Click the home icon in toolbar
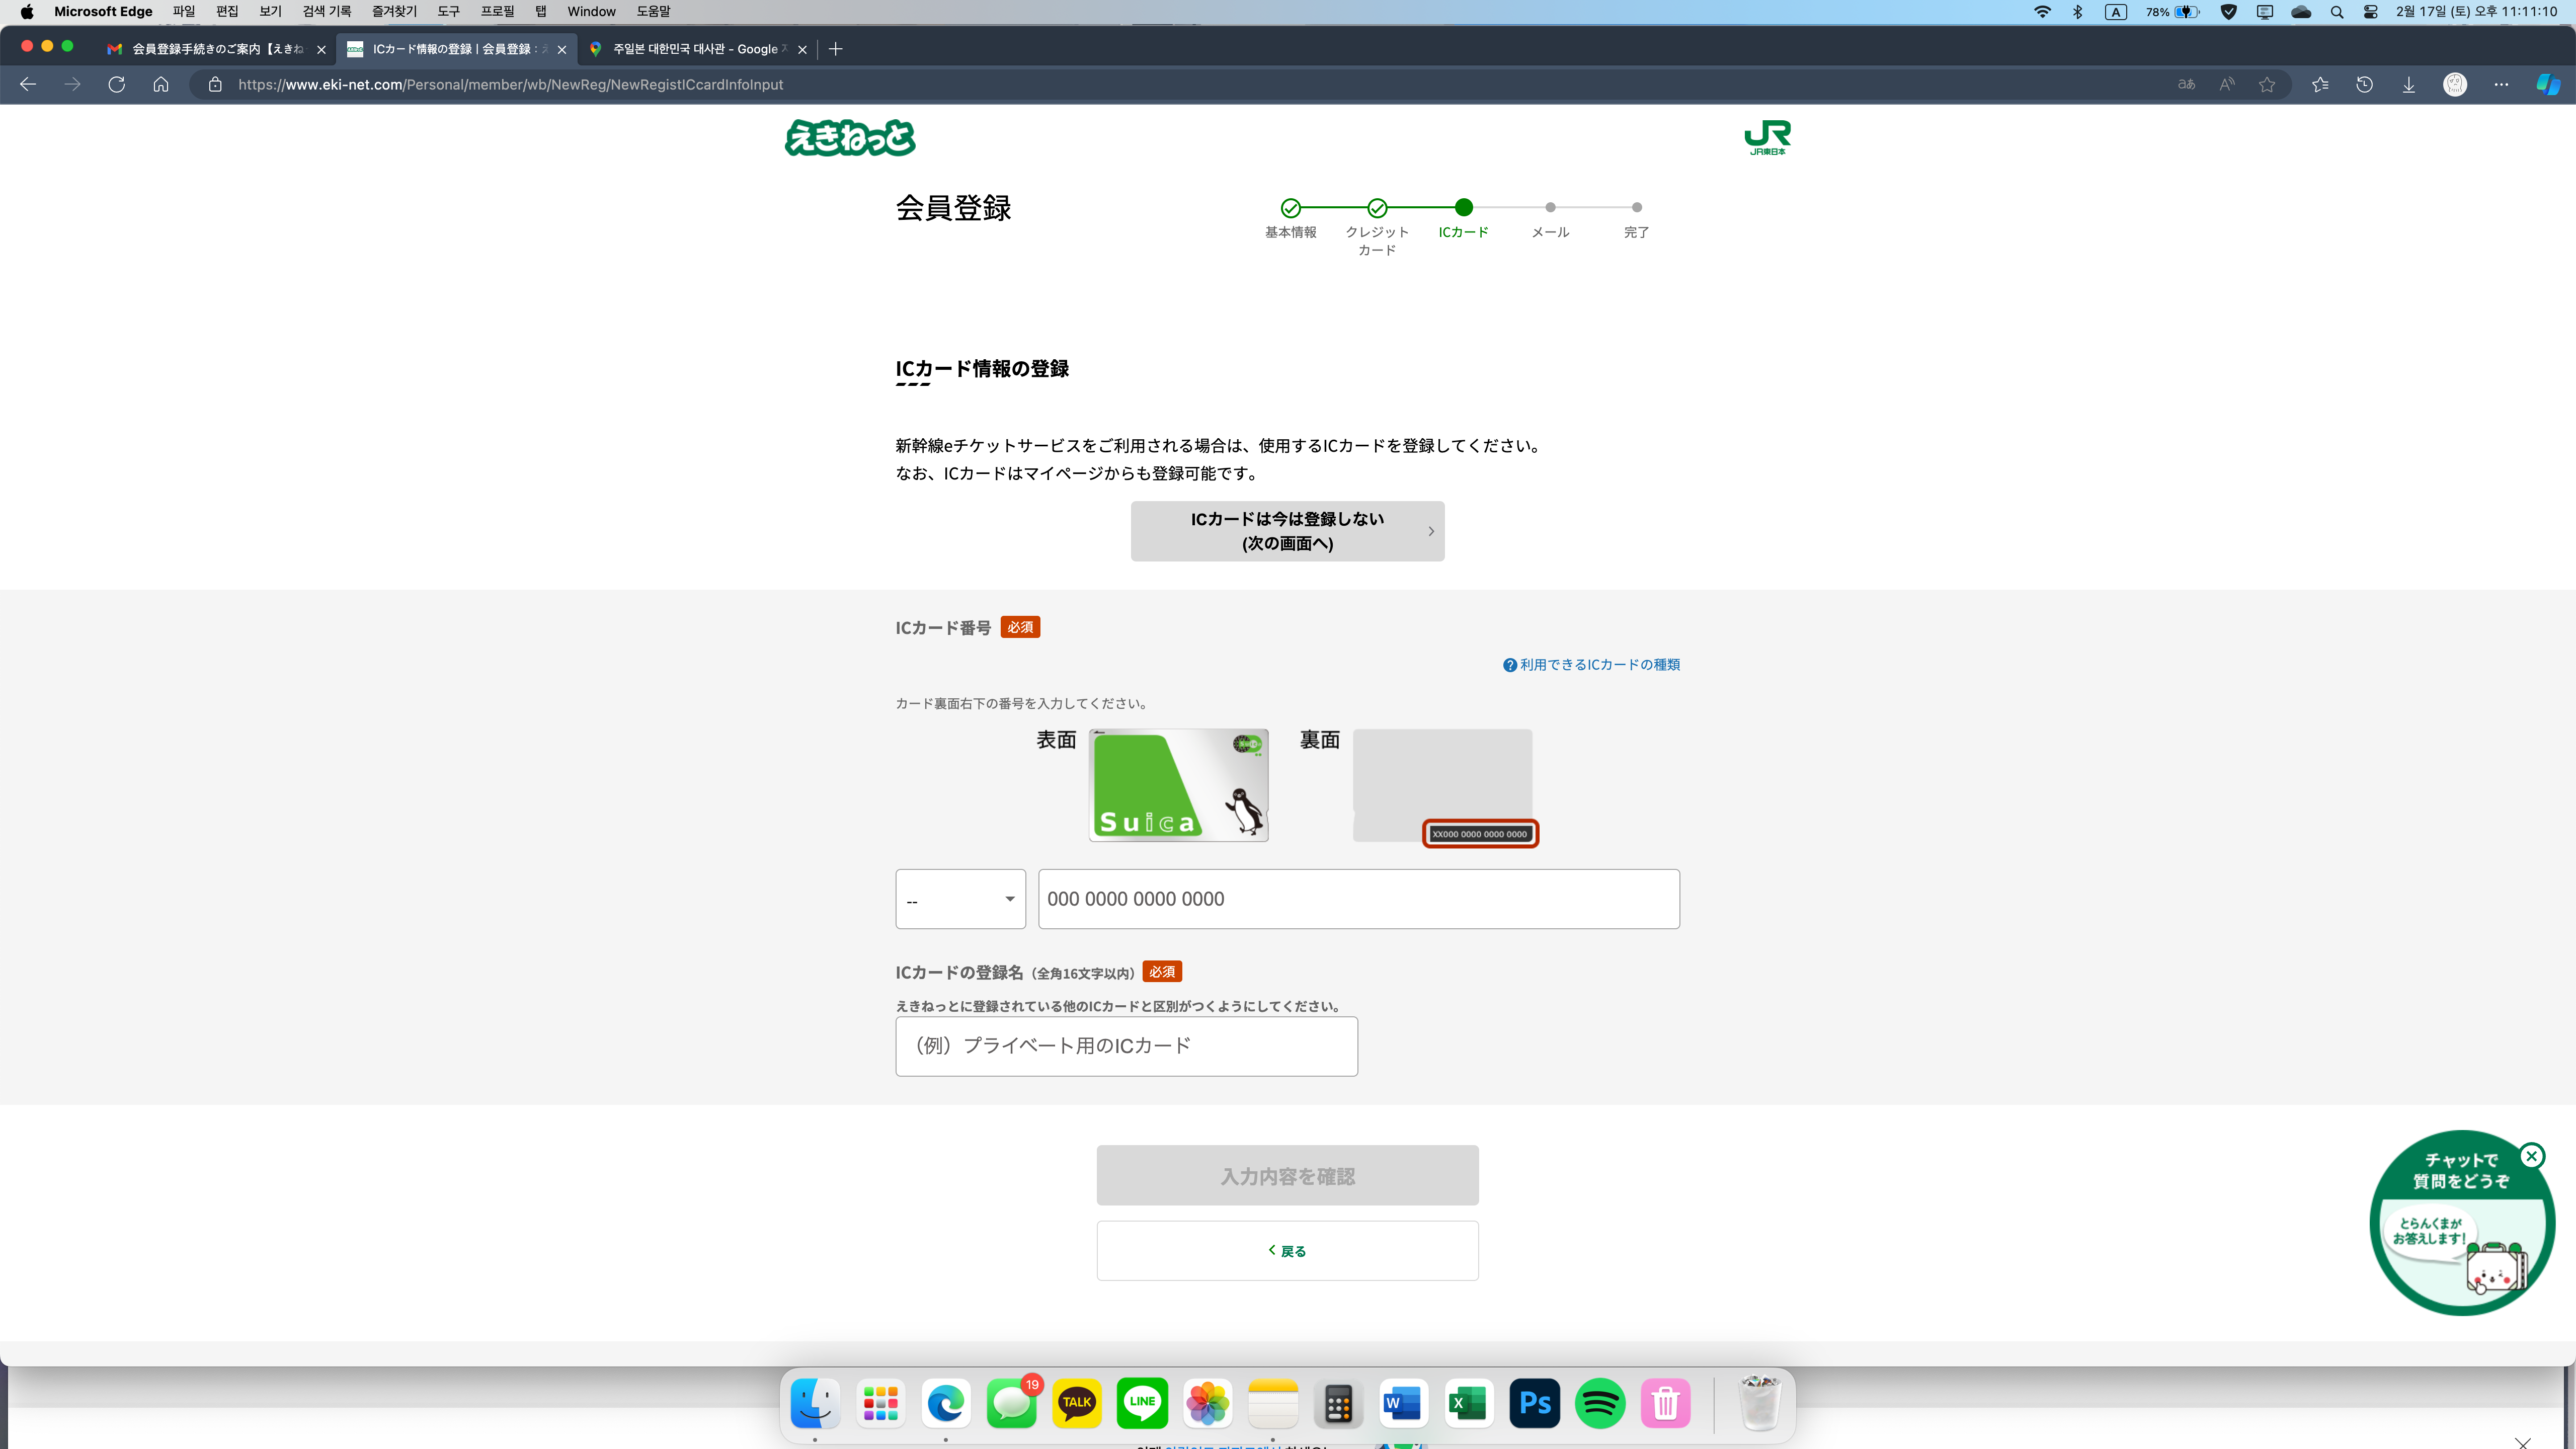Image resolution: width=2576 pixels, height=1449 pixels. (161, 84)
